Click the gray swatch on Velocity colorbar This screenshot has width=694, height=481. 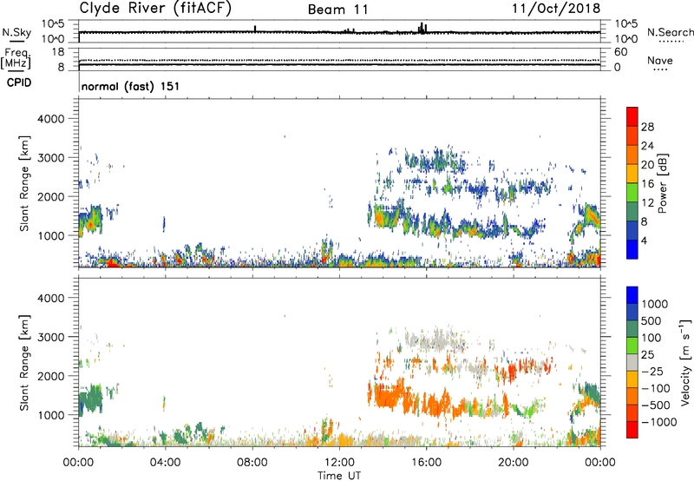(x=632, y=362)
